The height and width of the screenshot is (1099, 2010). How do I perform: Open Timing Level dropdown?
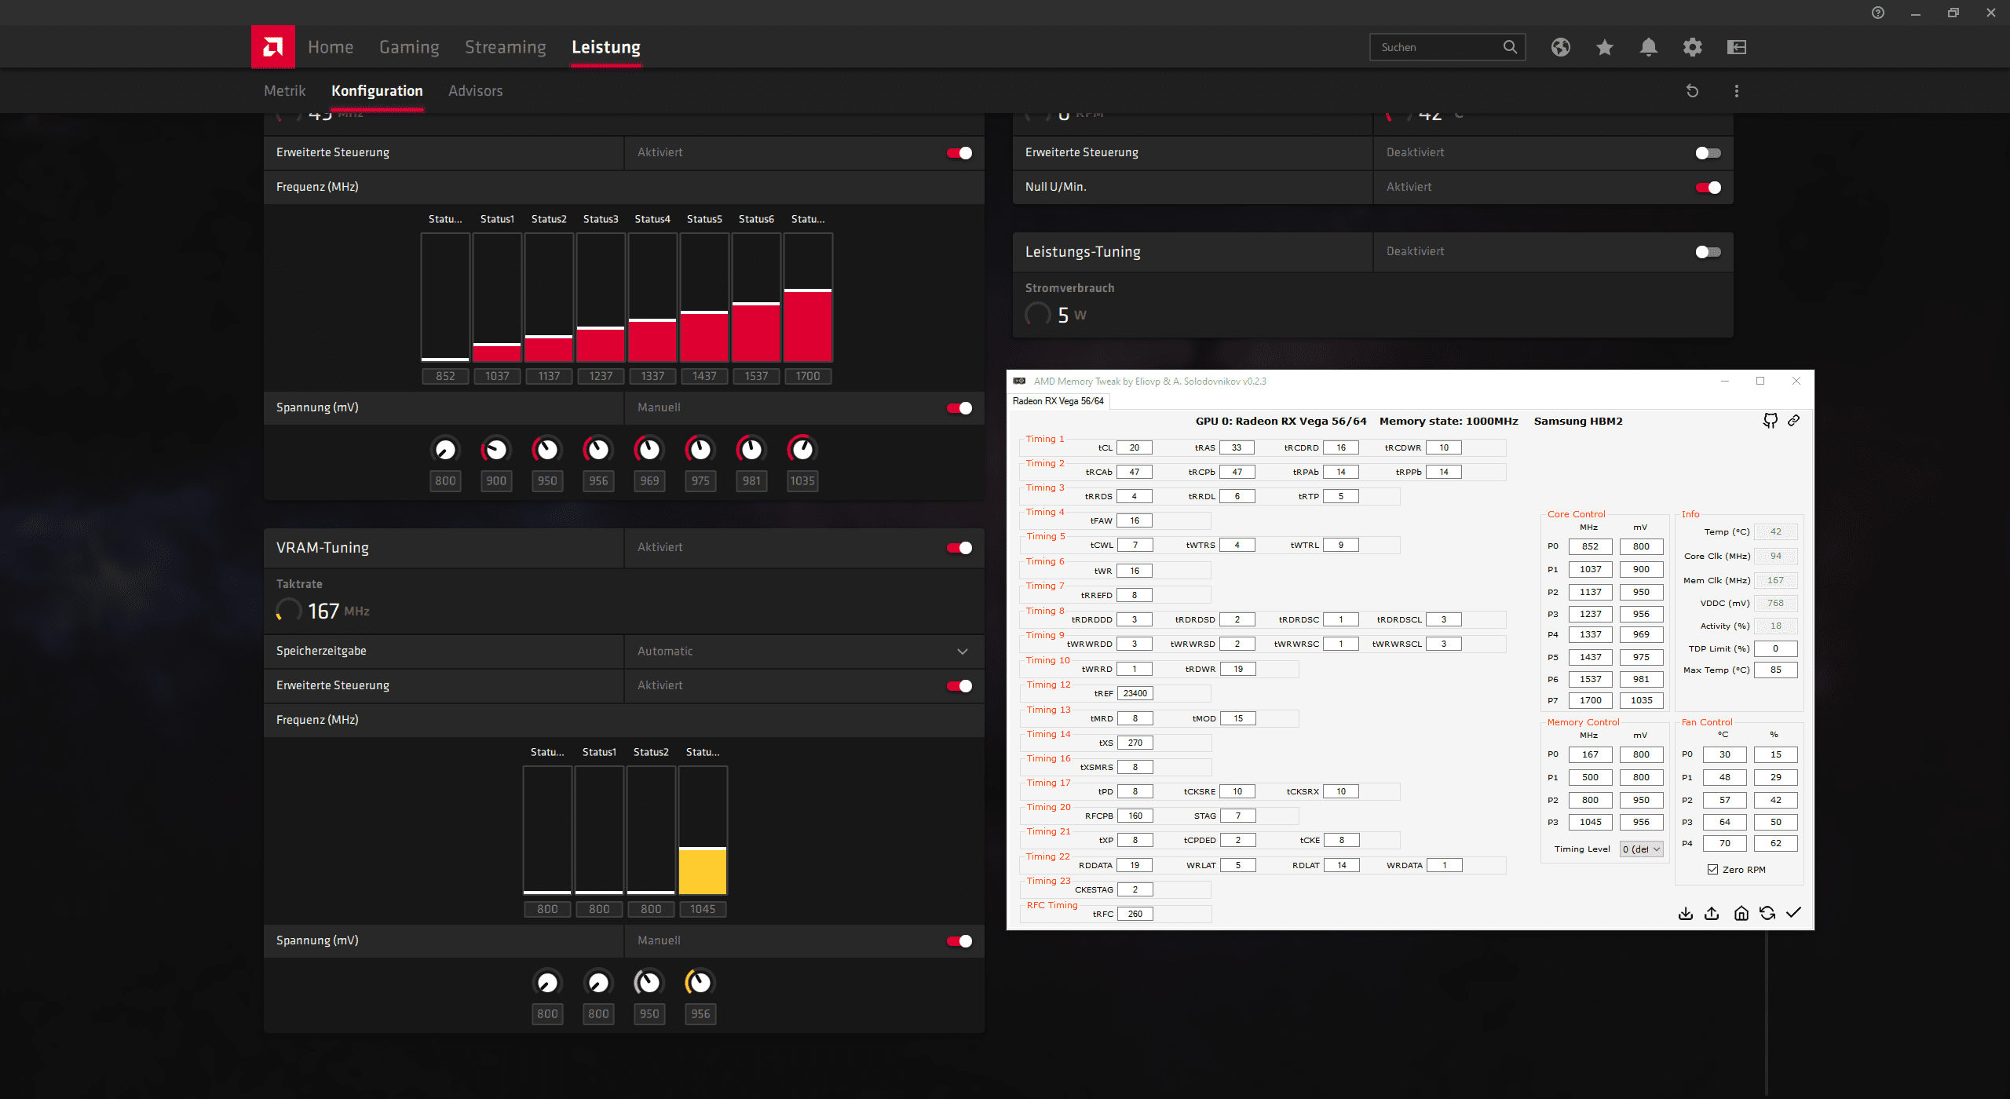click(x=1642, y=849)
